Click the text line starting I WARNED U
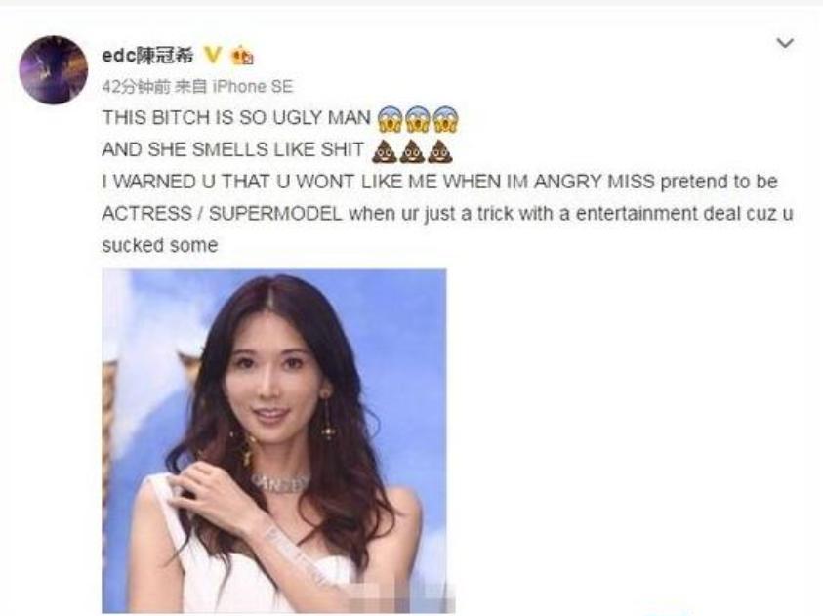This screenshot has height=616, width=823. click(440, 182)
